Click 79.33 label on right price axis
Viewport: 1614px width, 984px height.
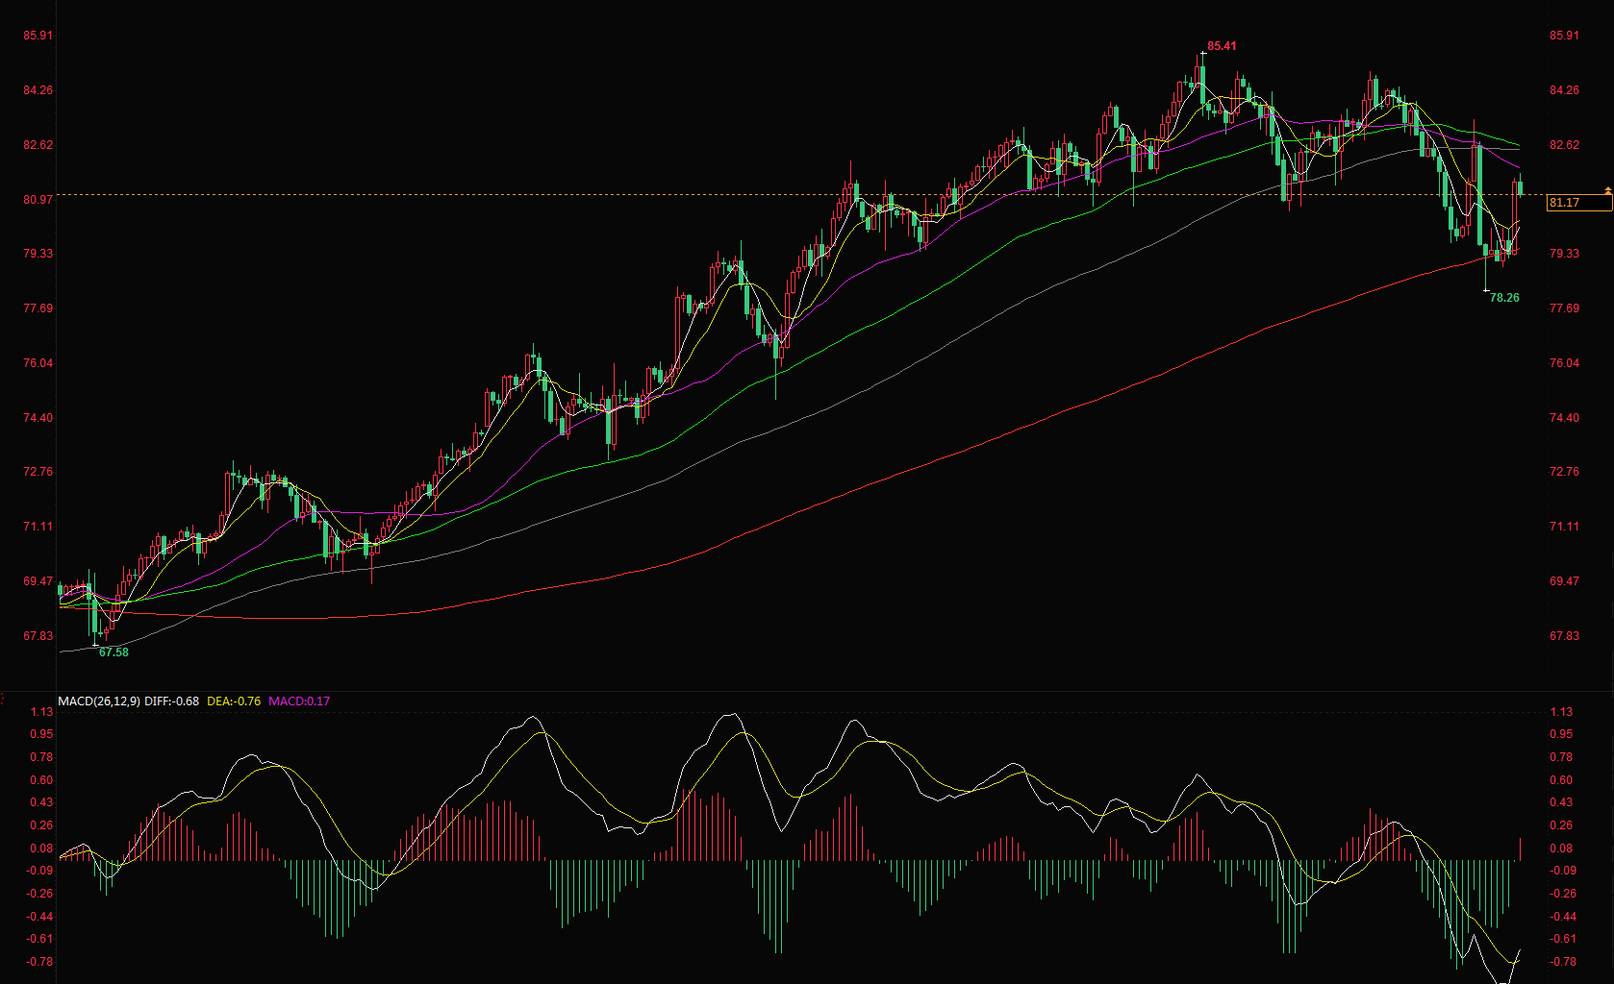1564,254
